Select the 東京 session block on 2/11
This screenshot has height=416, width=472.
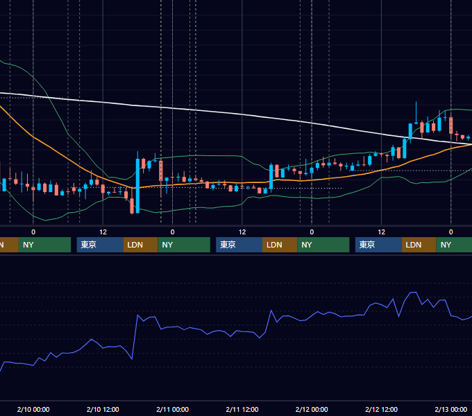pyautogui.click(x=239, y=245)
